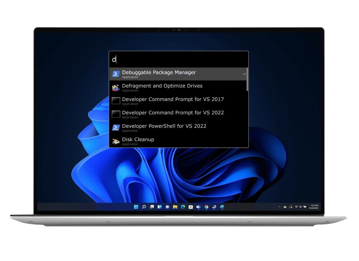The height and width of the screenshot is (261, 359).
Task: Open File Explorer from taskbar
Action: [x=175, y=207]
